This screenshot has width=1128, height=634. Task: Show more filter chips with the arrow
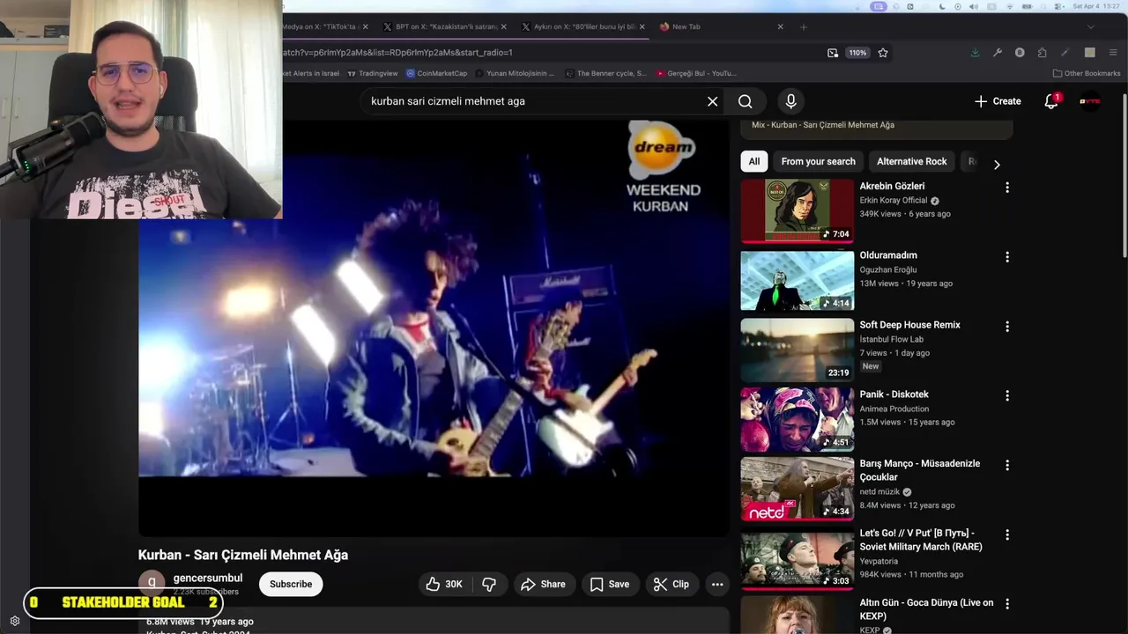coord(997,165)
